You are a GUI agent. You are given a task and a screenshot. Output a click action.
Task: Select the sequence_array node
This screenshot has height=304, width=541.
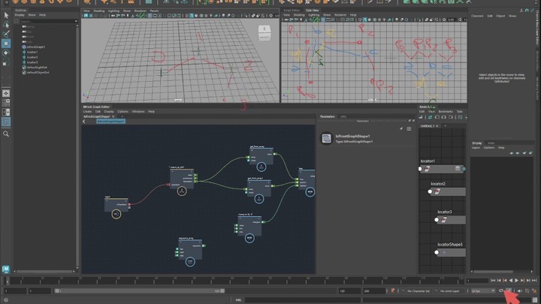189,249
